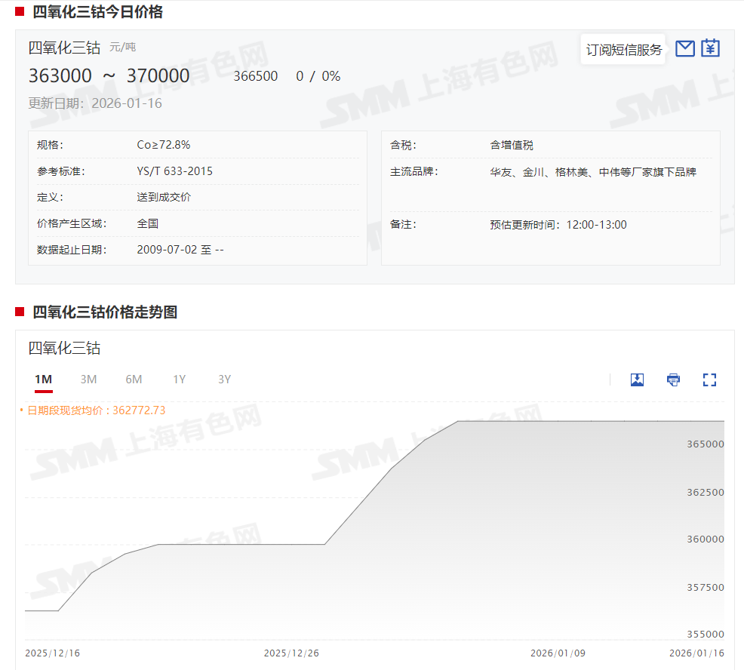This screenshot has height=670, width=744.
Task: Click the 2025/12/16 start date label
Action: point(52,653)
